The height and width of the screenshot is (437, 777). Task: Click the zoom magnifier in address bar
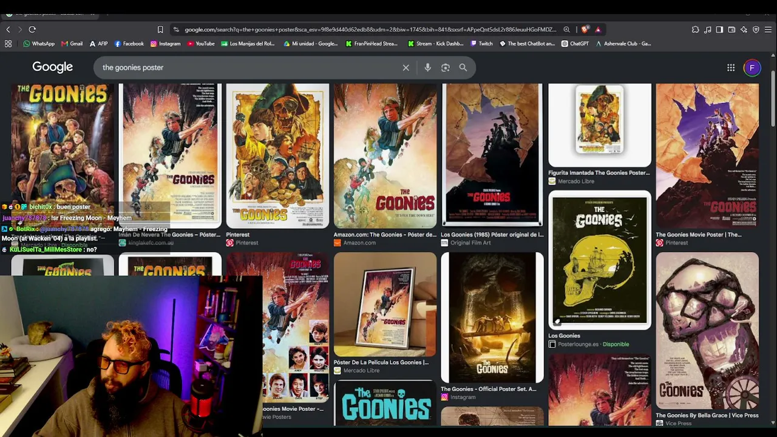tap(566, 29)
